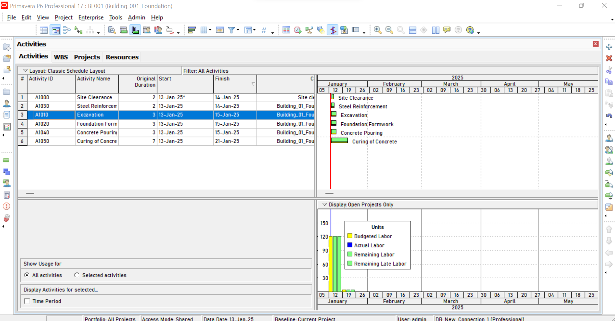This screenshot has height=321, width=615.
Task: Show the Activity Table view icon
Action: coord(44,30)
